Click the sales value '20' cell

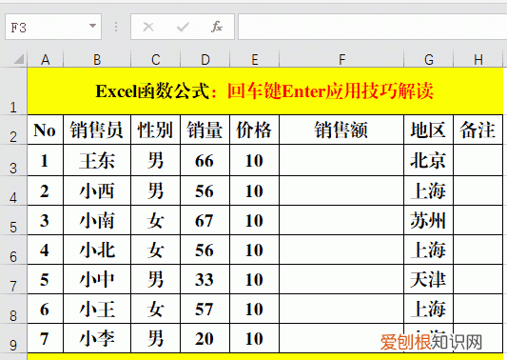click(205, 338)
